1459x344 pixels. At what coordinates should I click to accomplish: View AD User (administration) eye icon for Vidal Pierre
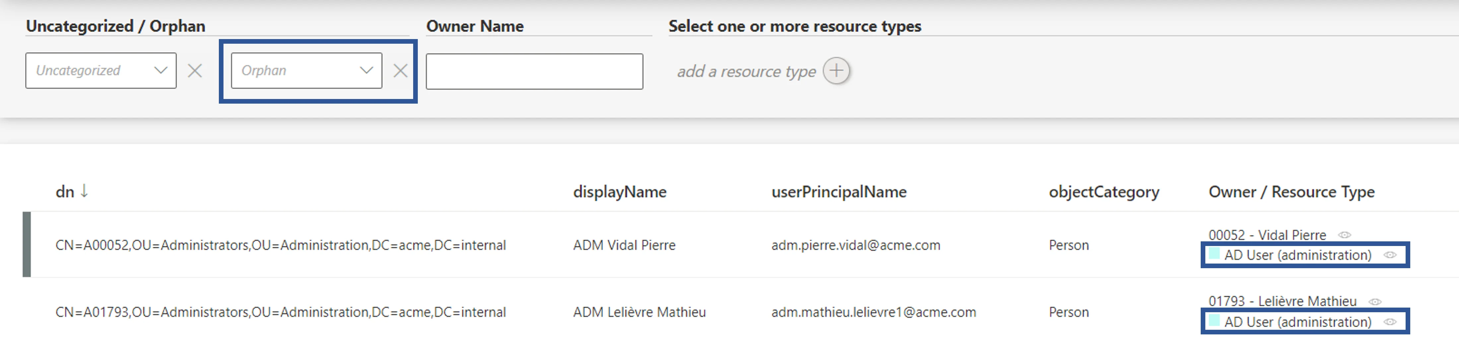point(1390,255)
